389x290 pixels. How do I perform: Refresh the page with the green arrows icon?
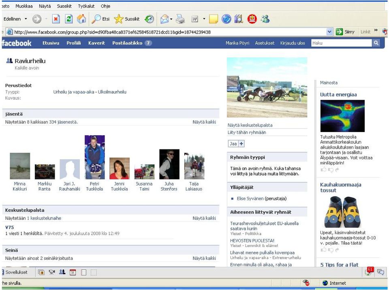[69, 19]
